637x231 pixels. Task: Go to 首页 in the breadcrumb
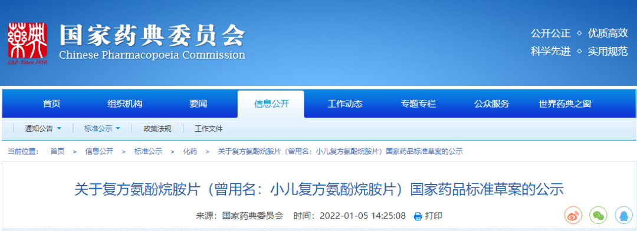[x=57, y=151]
